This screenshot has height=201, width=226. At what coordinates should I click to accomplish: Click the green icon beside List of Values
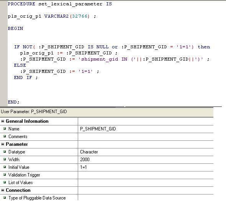(5, 182)
